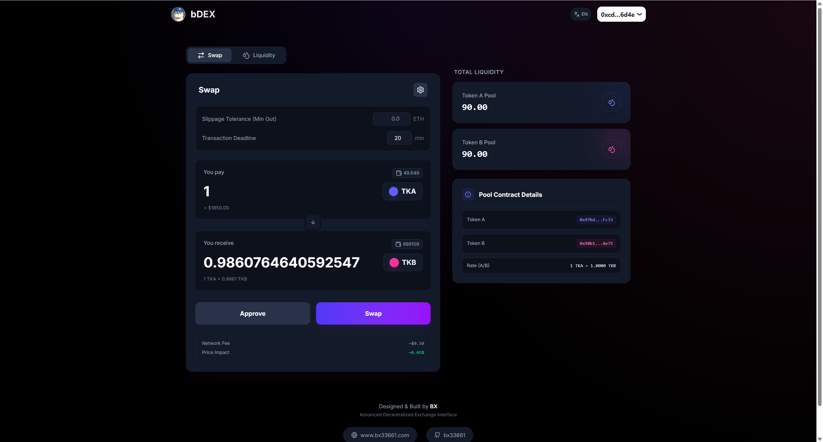Open swap settings gear icon
Image resolution: width=823 pixels, height=442 pixels.
(x=420, y=90)
